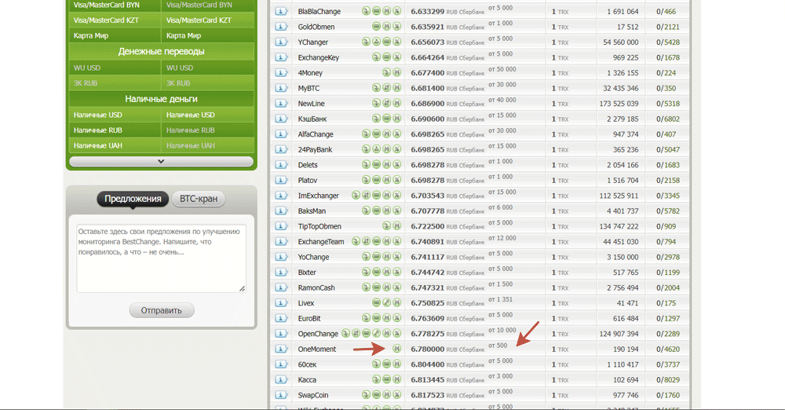The height and width of the screenshot is (410, 785).
Task: Expand the currency list with the chevron bar
Action: [x=161, y=161]
